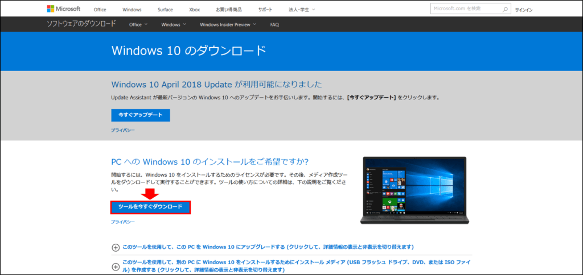Screen dimensions: 583x275
Task: Click the Windows 10 laptop image
Action: point(414,190)
